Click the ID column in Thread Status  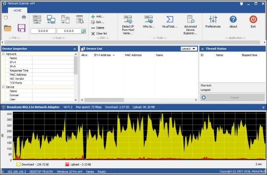tap(202, 55)
